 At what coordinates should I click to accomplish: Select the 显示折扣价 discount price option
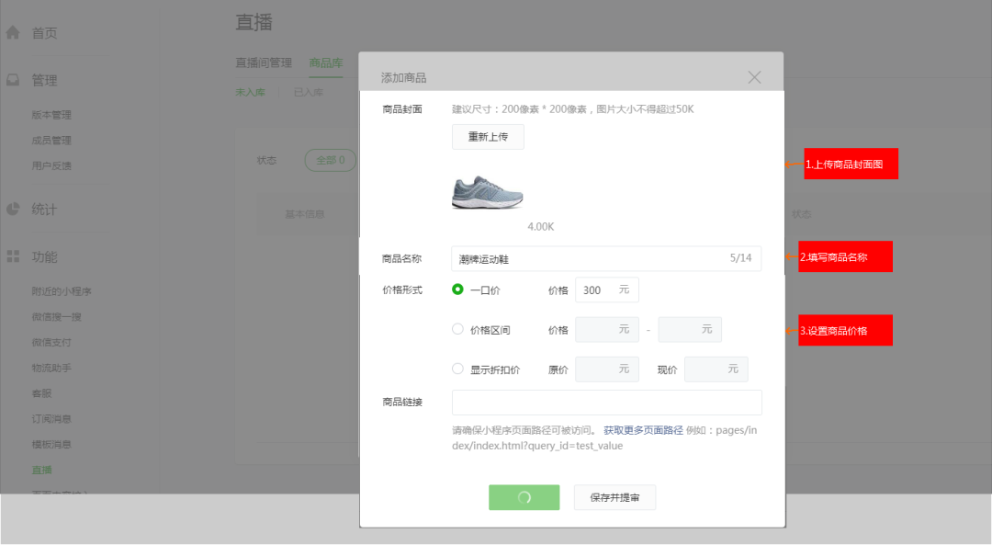(457, 369)
